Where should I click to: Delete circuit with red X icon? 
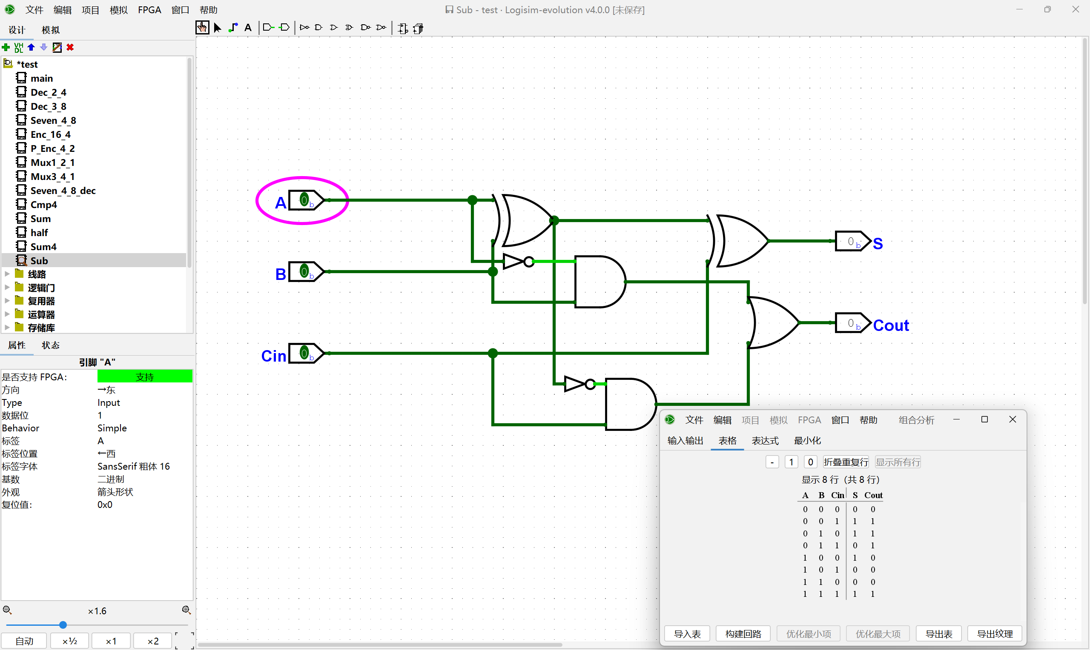tap(70, 47)
